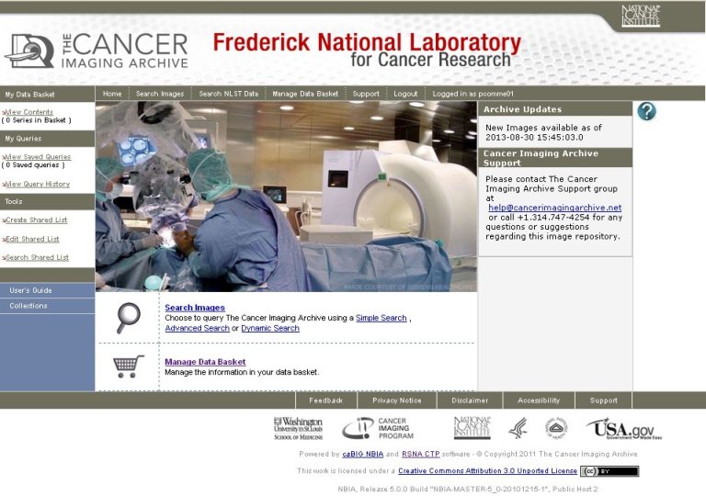Open the Accessibility footer button
The image size is (706, 496).
pyautogui.click(x=539, y=400)
